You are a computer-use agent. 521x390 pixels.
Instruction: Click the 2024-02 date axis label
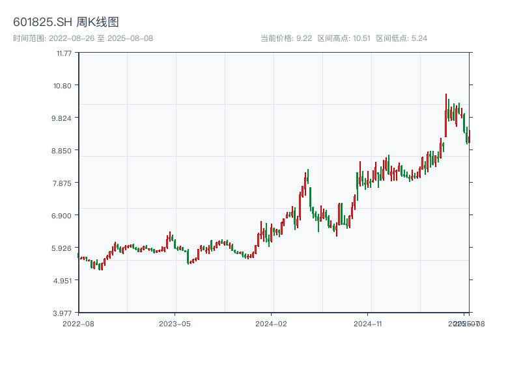tap(272, 323)
